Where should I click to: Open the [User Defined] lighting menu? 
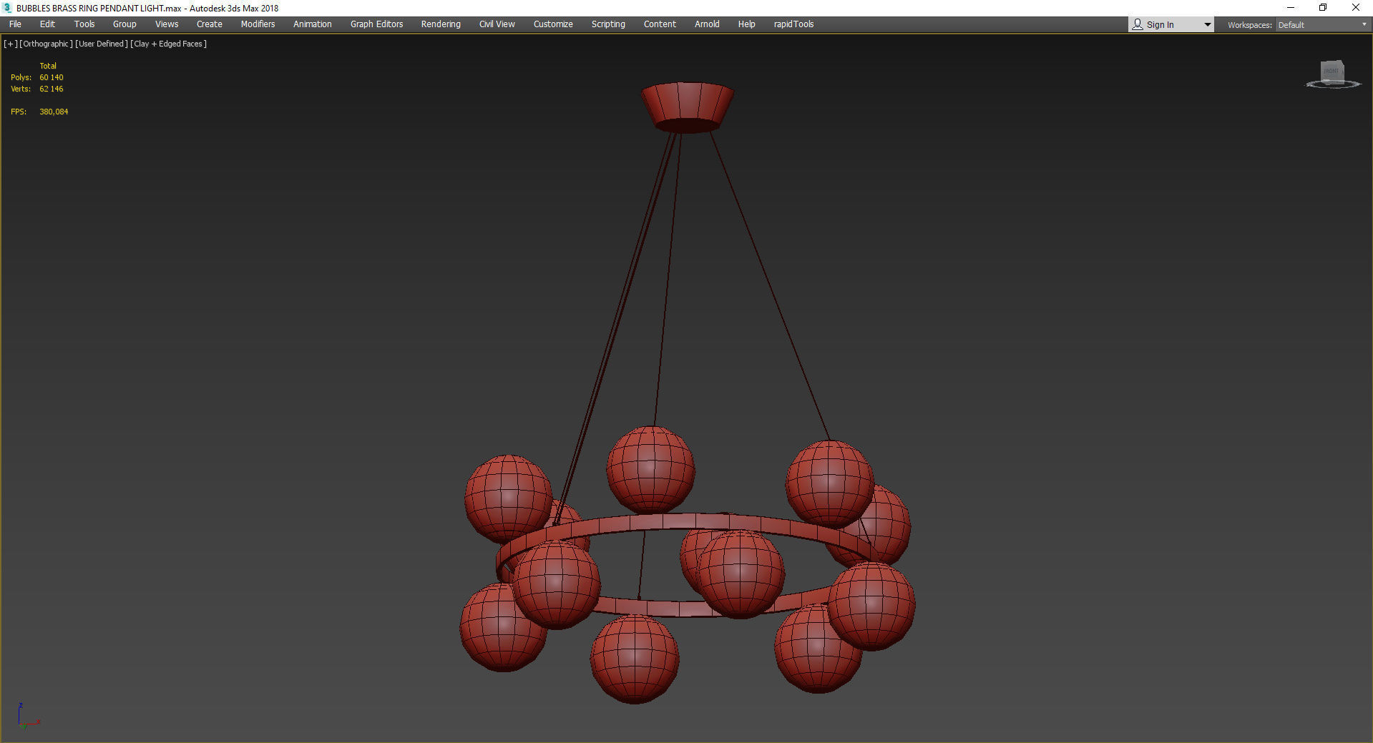102,44
